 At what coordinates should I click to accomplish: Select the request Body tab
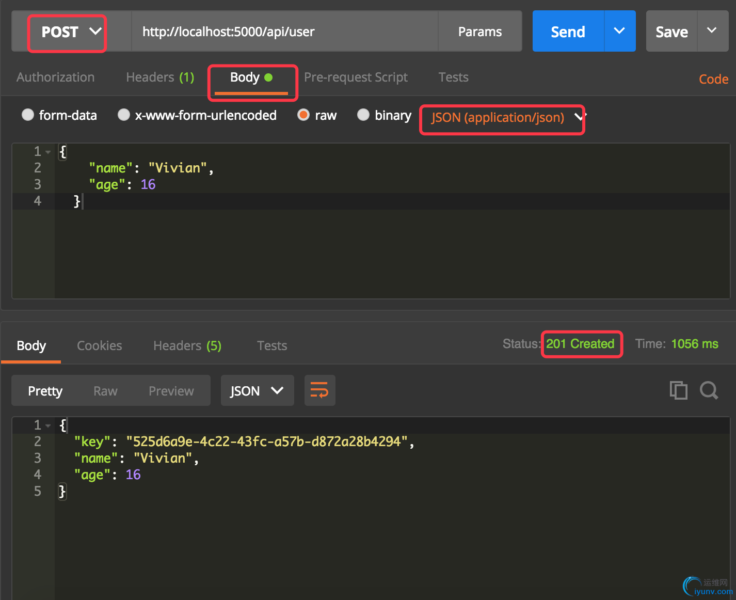tap(251, 78)
